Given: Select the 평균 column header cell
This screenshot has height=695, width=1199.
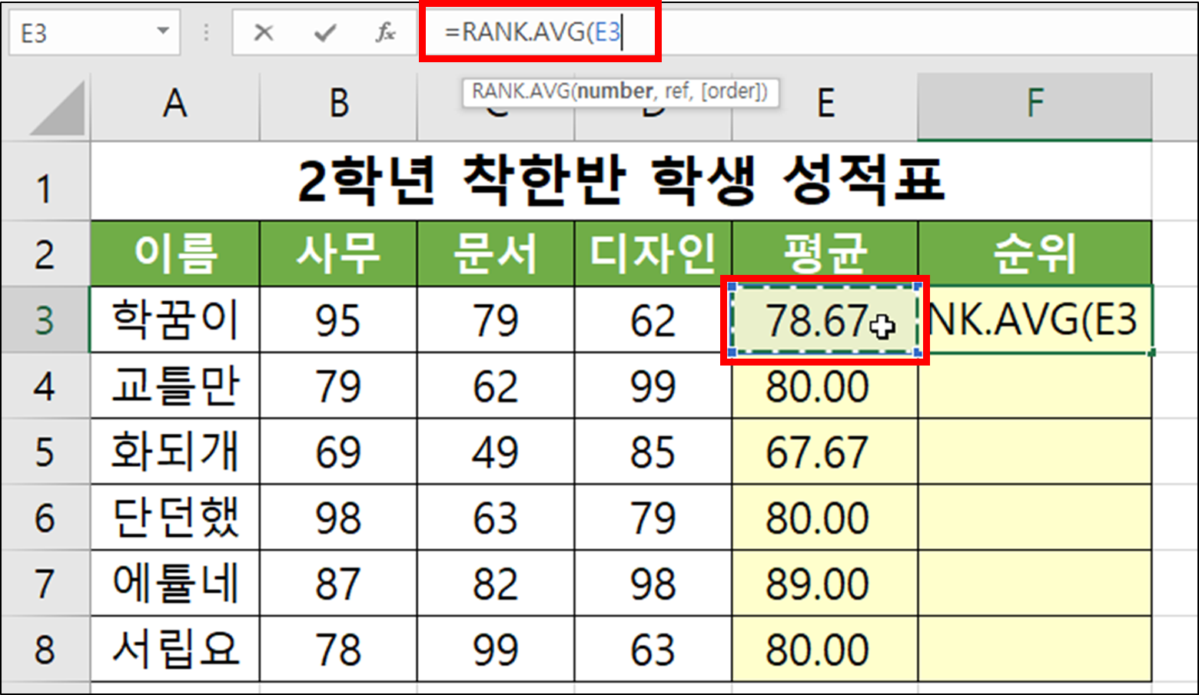Looking at the screenshot, I should (825, 254).
